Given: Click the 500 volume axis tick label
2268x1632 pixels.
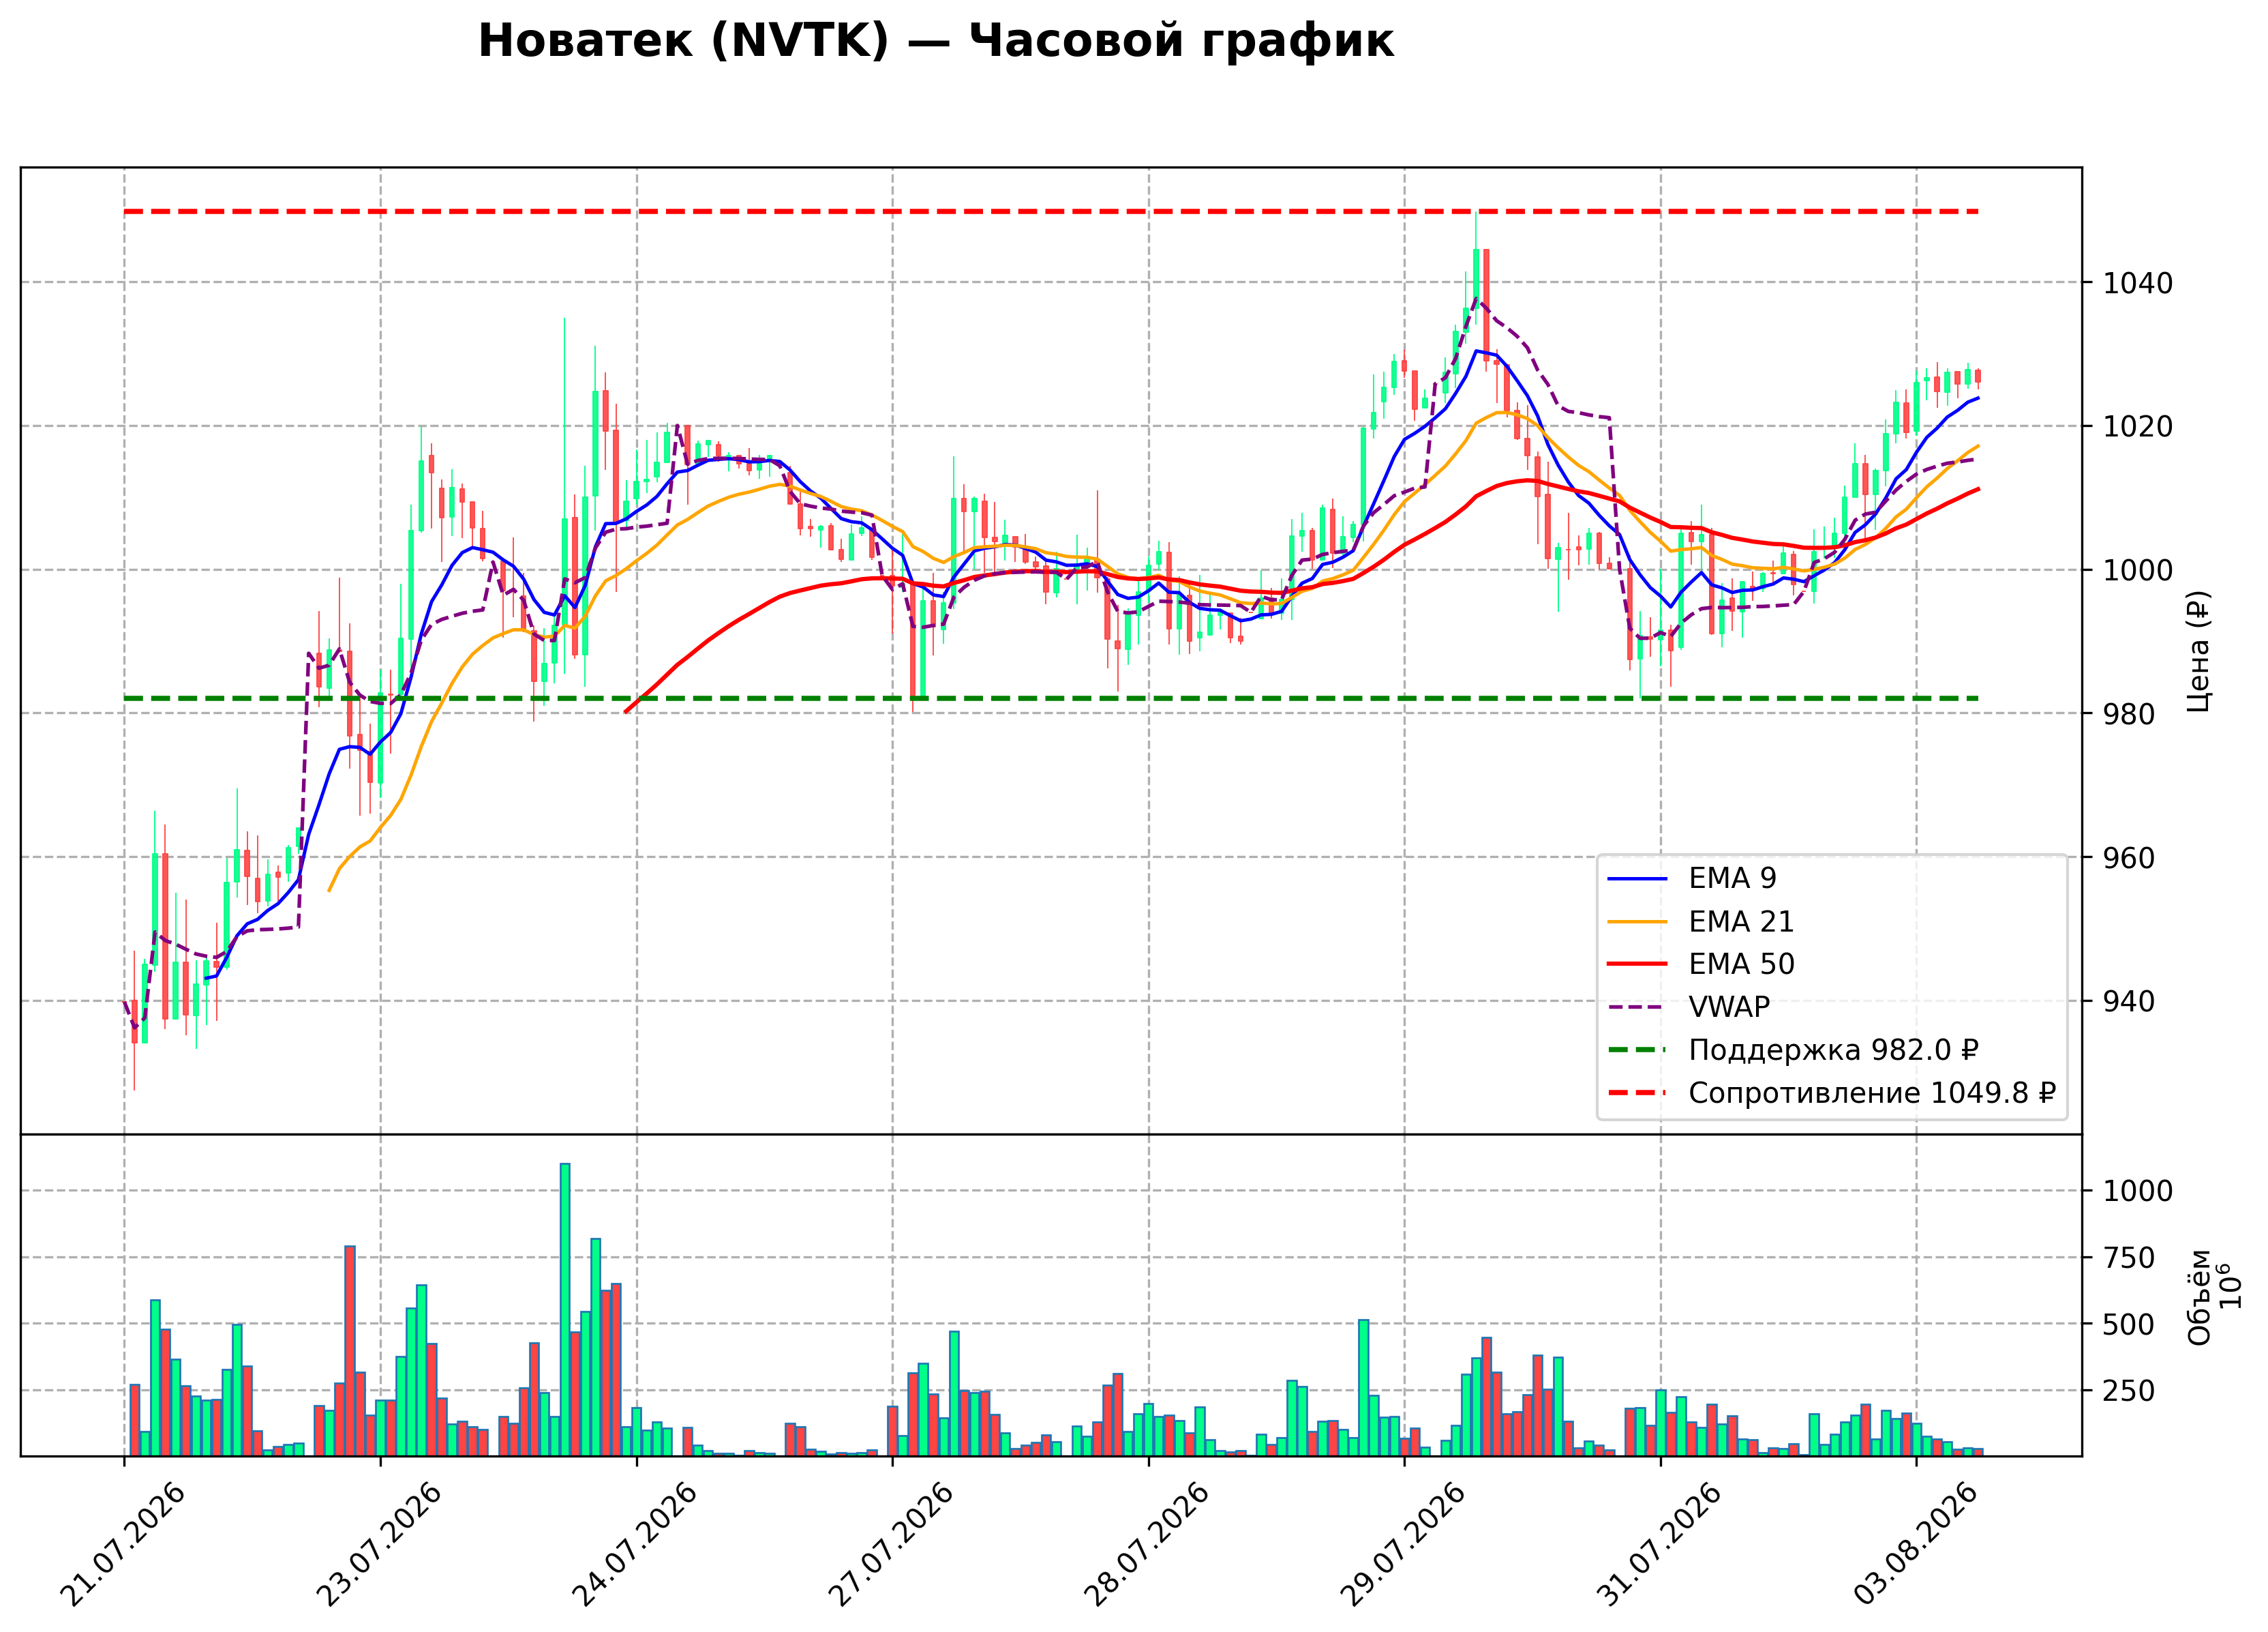Looking at the screenshot, I should point(2129,1325).
